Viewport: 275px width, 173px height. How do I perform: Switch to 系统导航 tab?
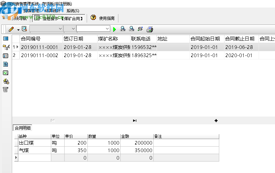15,18
